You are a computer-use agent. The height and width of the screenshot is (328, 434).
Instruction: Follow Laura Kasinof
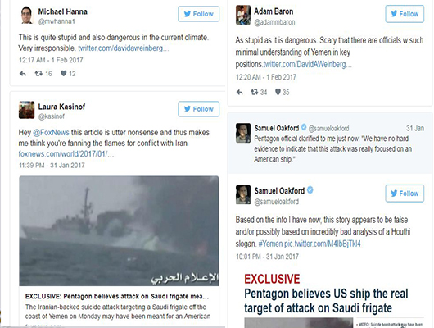(x=198, y=109)
